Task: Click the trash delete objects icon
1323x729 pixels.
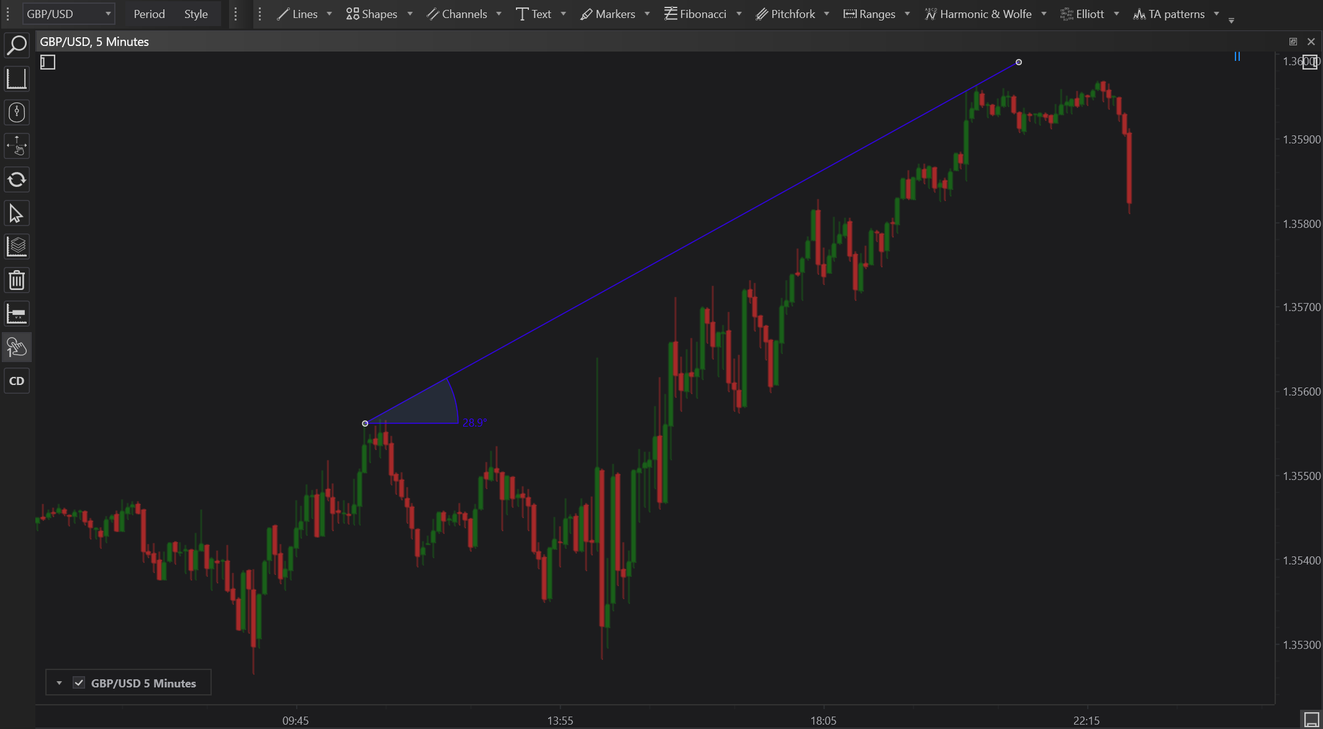Action: pos(17,281)
